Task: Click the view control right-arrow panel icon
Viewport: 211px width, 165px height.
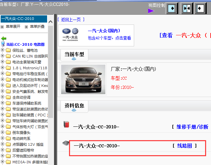Action: (x=172, y=8)
